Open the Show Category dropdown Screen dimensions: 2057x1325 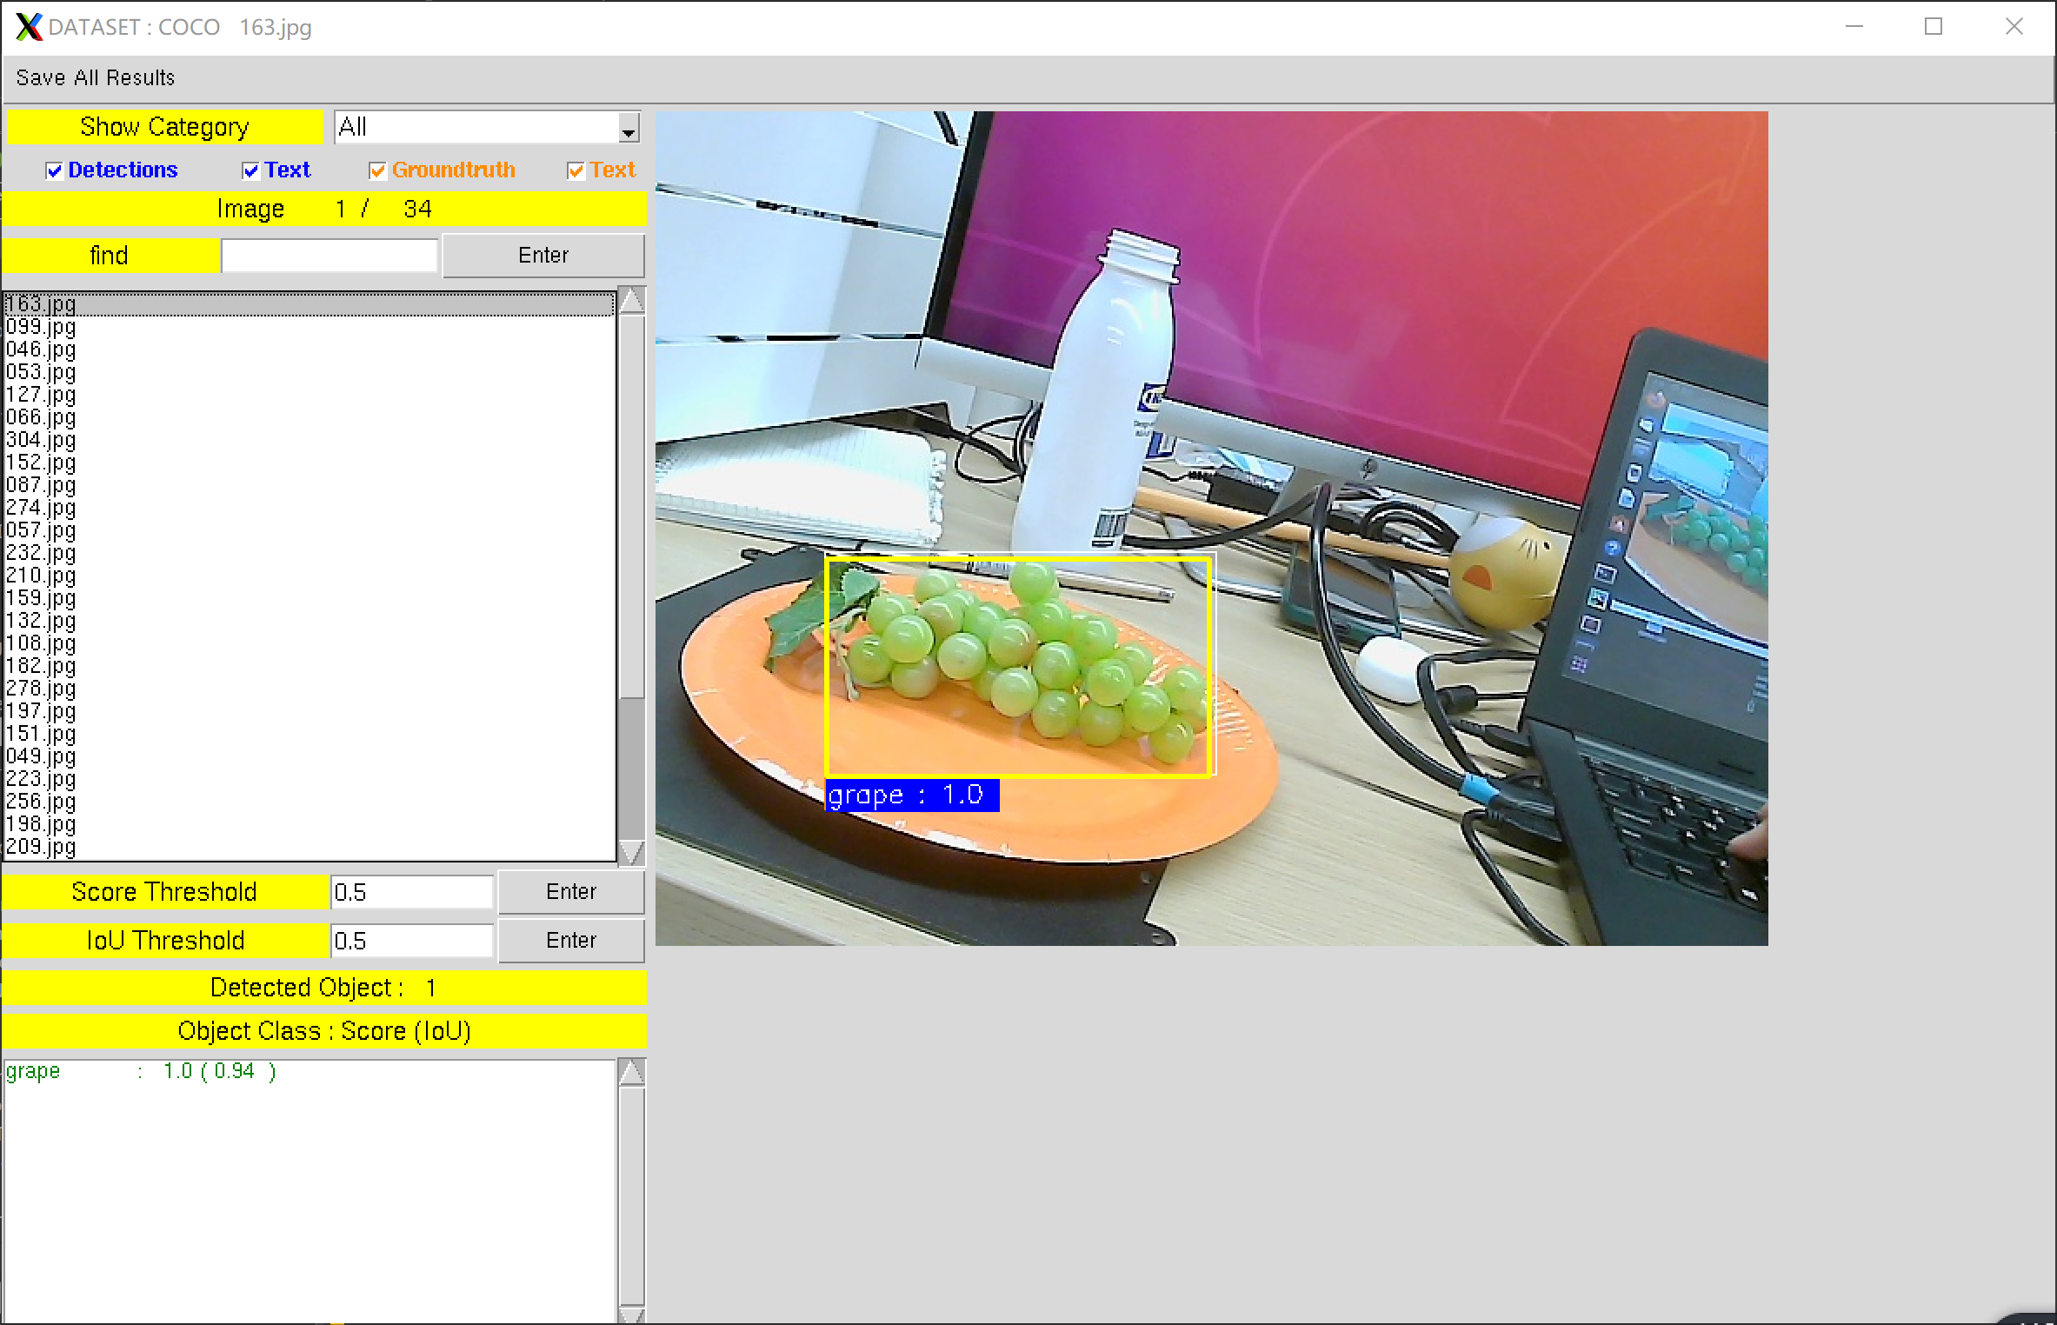[x=629, y=128]
